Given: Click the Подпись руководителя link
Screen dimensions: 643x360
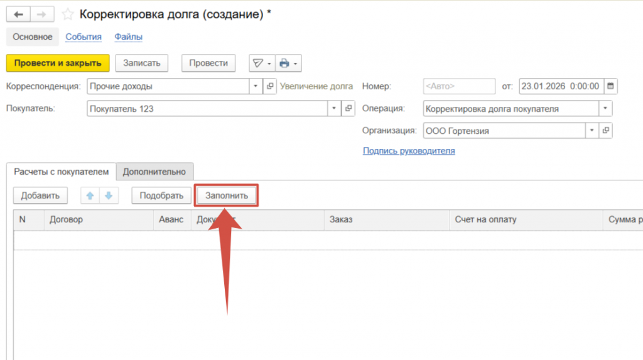Looking at the screenshot, I should [x=409, y=151].
